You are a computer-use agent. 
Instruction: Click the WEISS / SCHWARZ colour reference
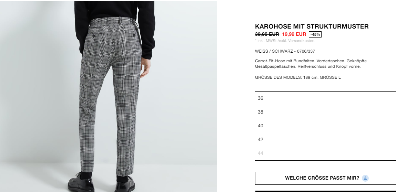(285, 51)
